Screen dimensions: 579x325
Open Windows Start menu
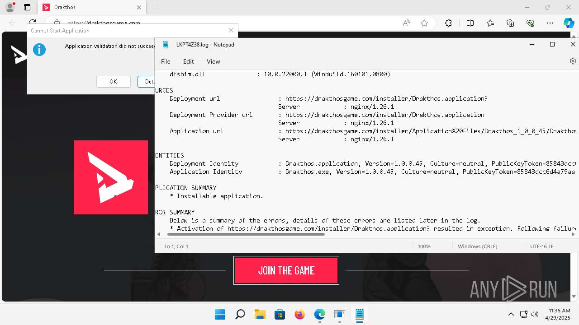click(220, 314)
